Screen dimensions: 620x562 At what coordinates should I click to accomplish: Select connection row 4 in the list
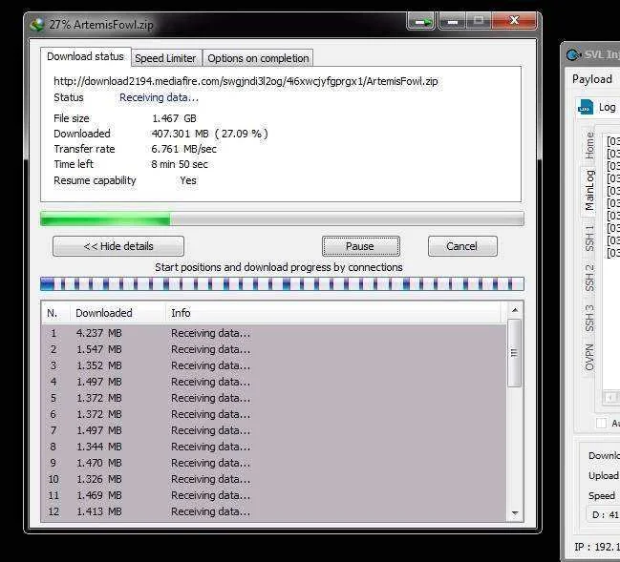tap(273, 382)
